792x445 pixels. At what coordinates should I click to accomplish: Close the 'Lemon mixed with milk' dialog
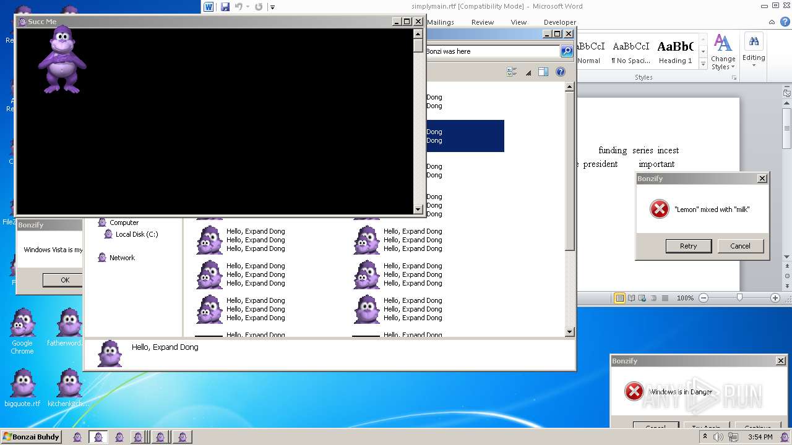pos(762,179)
